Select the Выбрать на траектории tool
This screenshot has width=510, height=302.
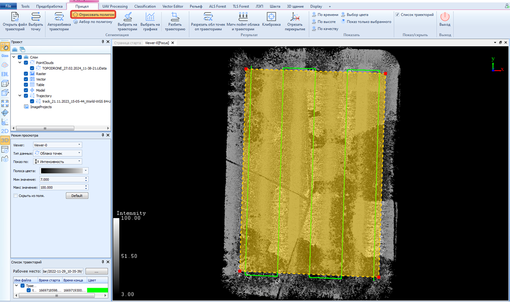pyautogui.click(x=127, y=21)
